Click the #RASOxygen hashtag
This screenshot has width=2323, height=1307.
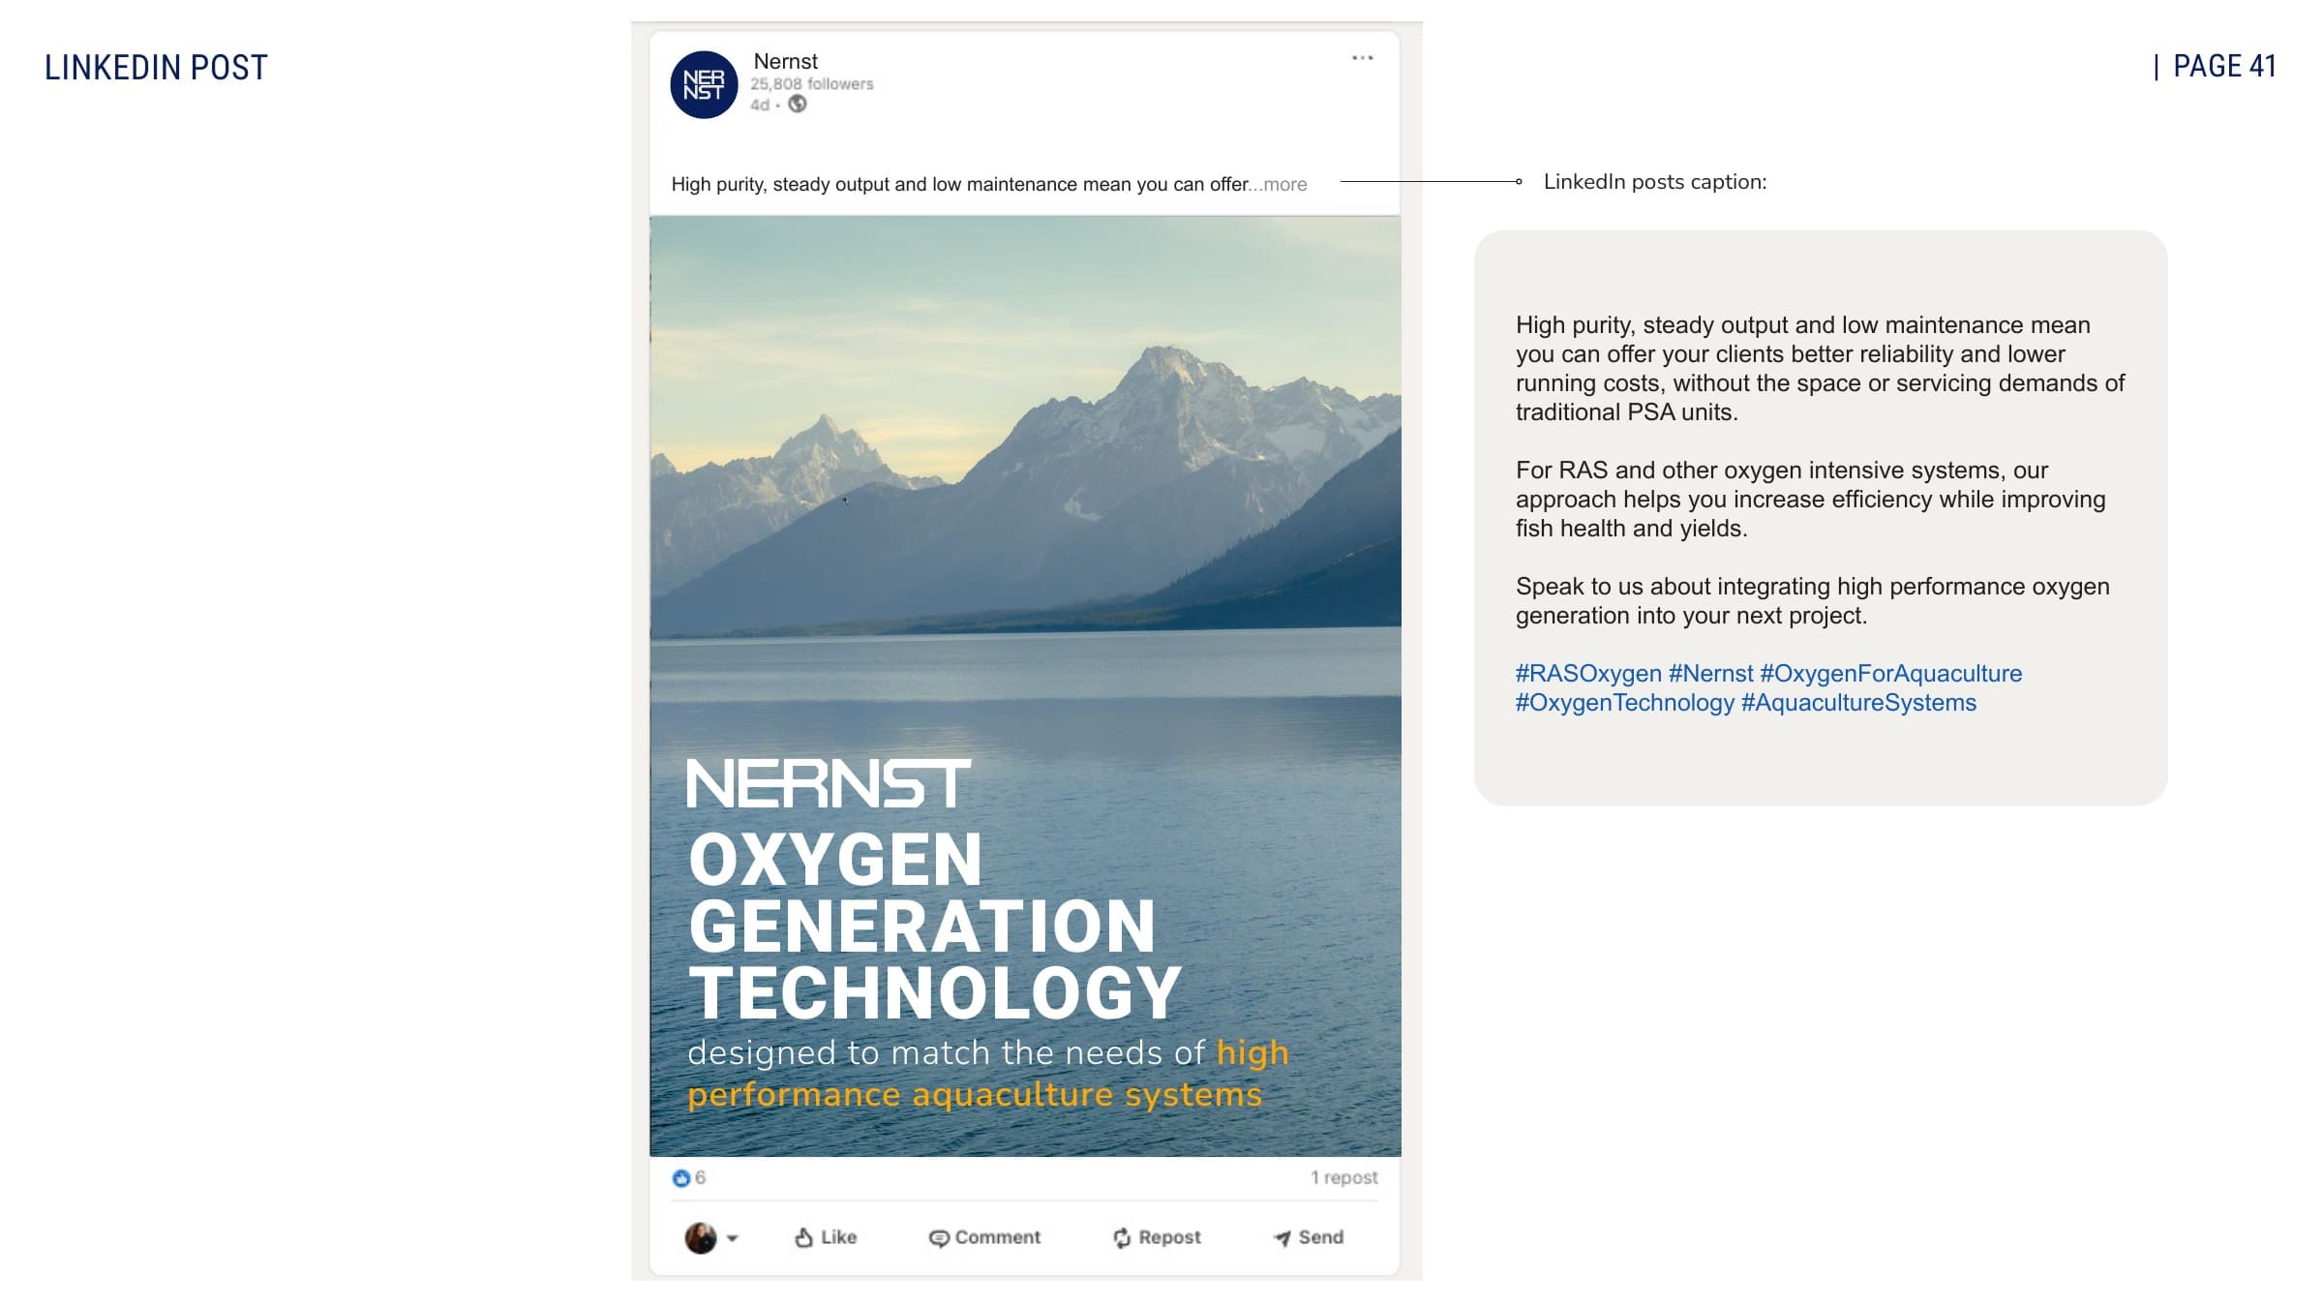click(1588, 674)
